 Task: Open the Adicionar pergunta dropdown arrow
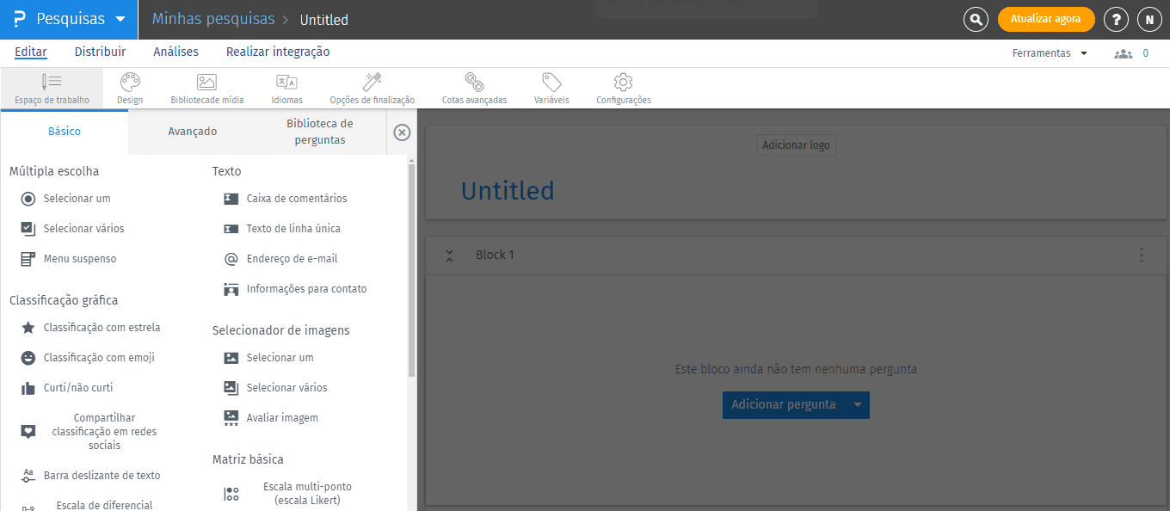point(858,404)
